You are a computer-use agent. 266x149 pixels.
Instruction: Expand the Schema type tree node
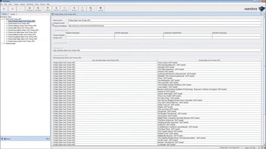point(2,43)
